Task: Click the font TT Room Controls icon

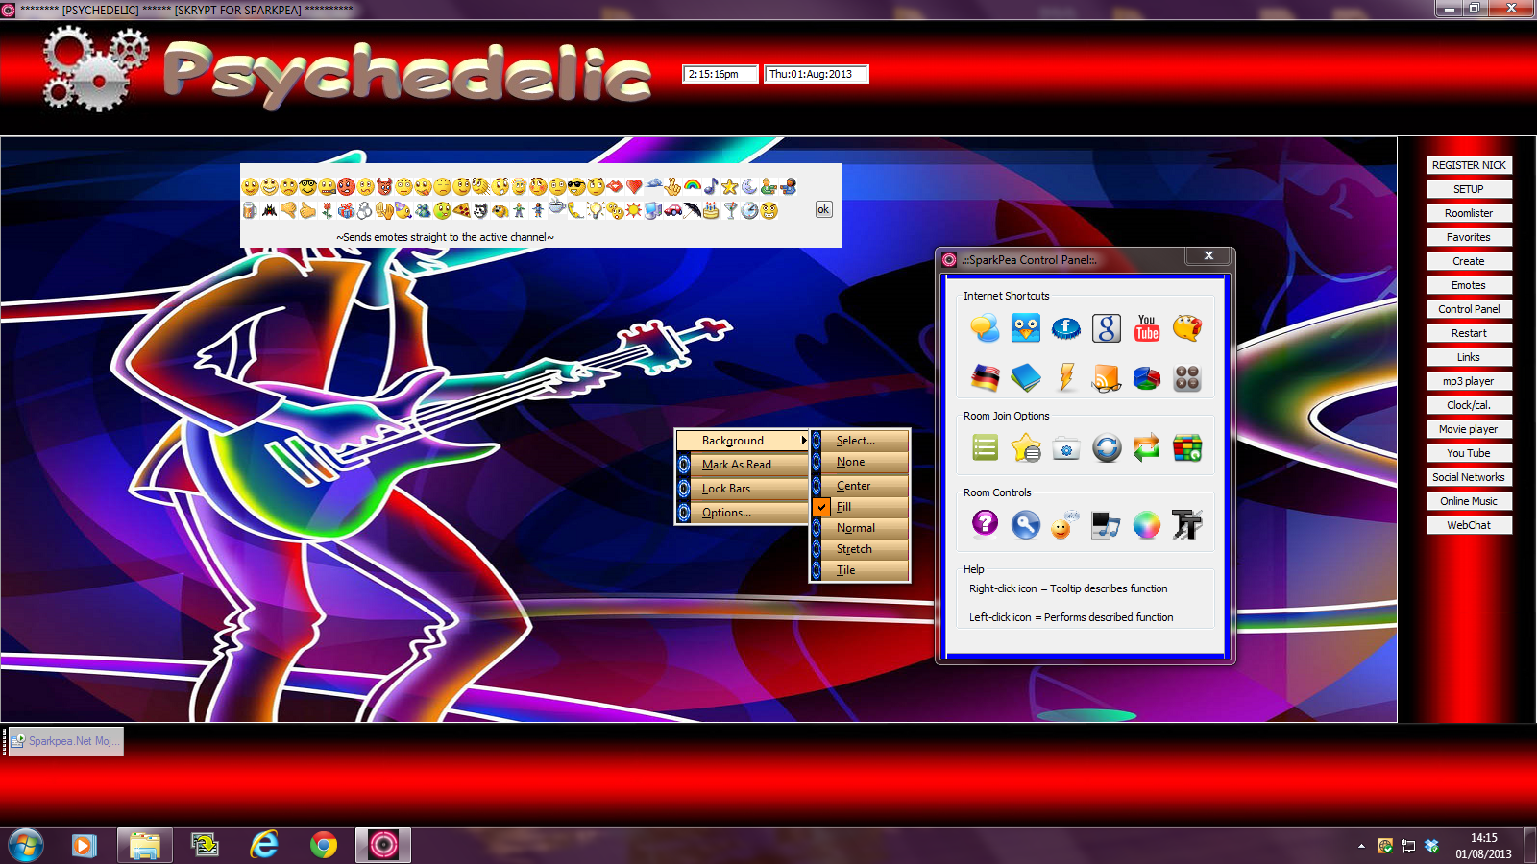Action: tap(1187, 524)
